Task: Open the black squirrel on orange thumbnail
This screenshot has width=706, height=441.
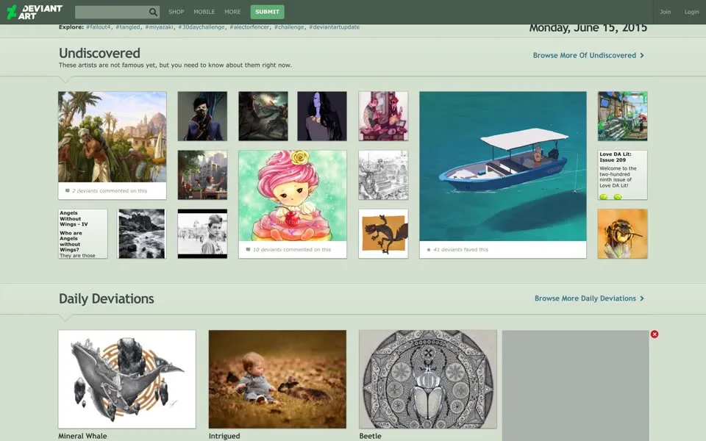Action: [x=383, y=234]
